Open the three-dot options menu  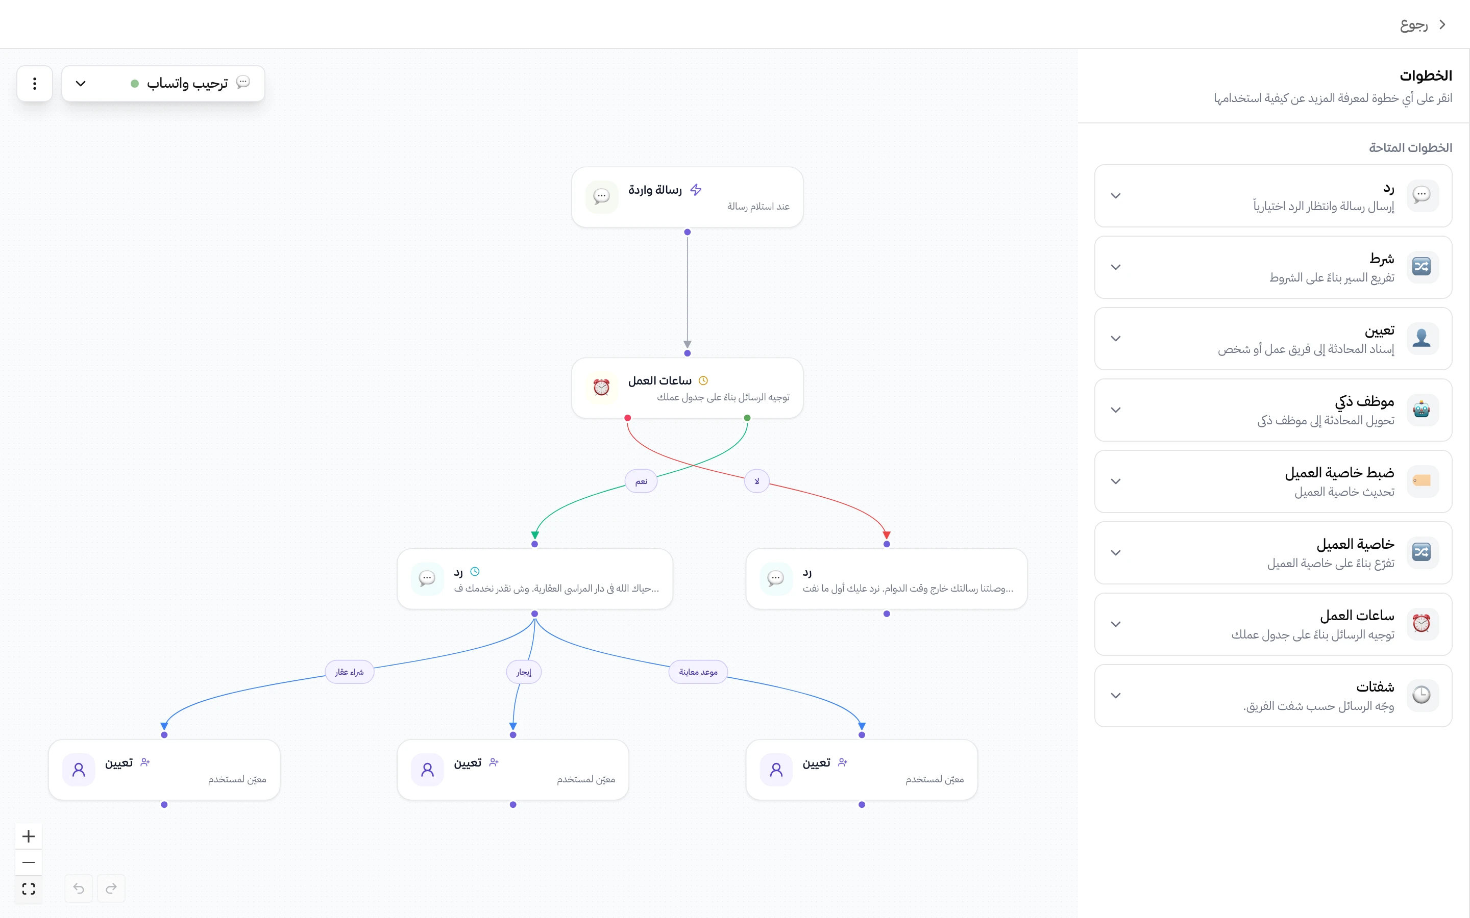pyautogui.click(x=35, y=83)
